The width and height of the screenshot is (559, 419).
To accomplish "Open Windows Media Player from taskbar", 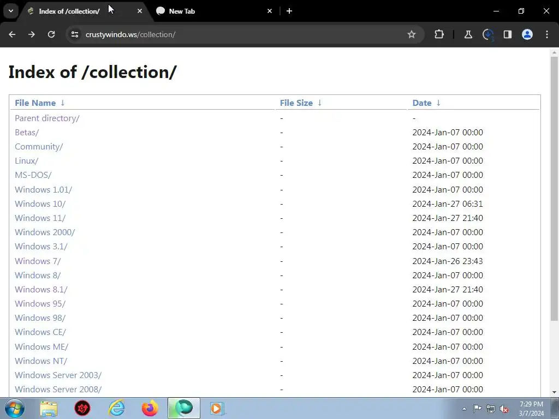I will [x=216, y=408].
